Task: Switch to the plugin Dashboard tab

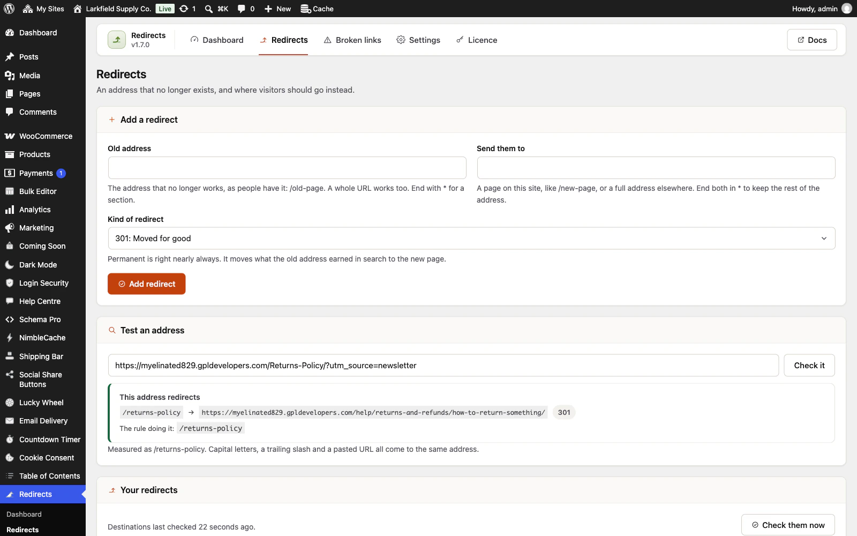Action: 217,40
